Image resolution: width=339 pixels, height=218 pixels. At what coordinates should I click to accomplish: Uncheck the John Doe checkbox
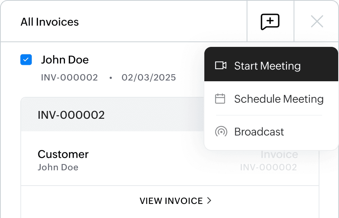pyautogui.click(x=26, y=60)
